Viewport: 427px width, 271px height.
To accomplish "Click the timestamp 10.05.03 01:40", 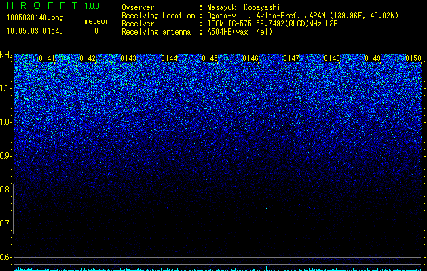I will click(x=35, y=31).
